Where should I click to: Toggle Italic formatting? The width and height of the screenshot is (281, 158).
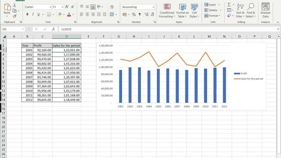coord(33,14)
